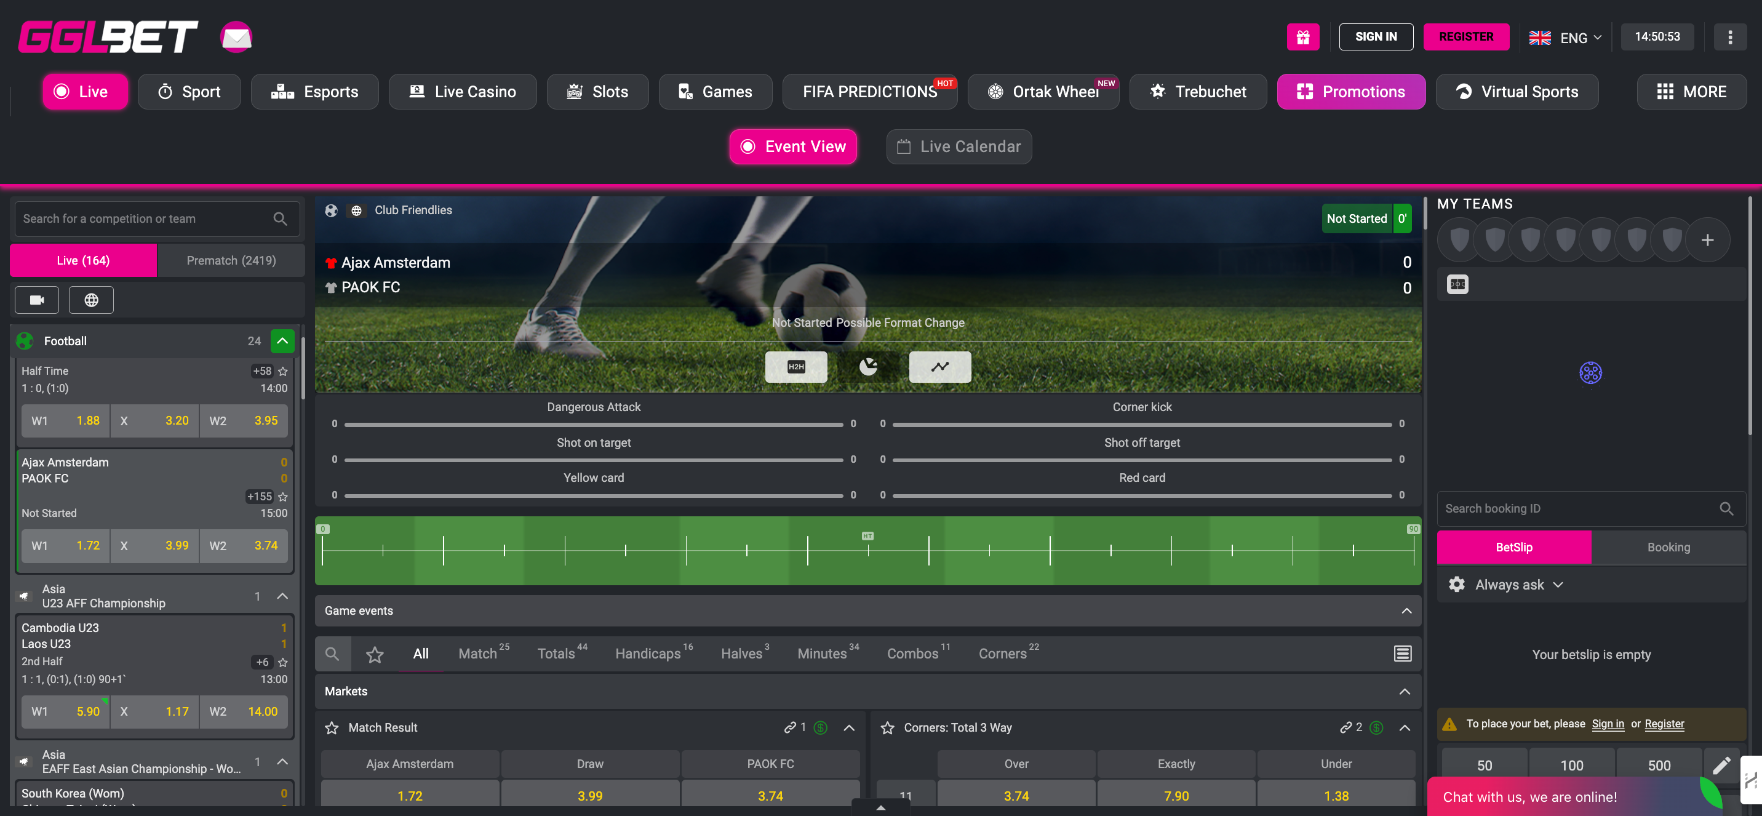Favorite the Match Result market star
1762x816 pixels.
point(332,729)
